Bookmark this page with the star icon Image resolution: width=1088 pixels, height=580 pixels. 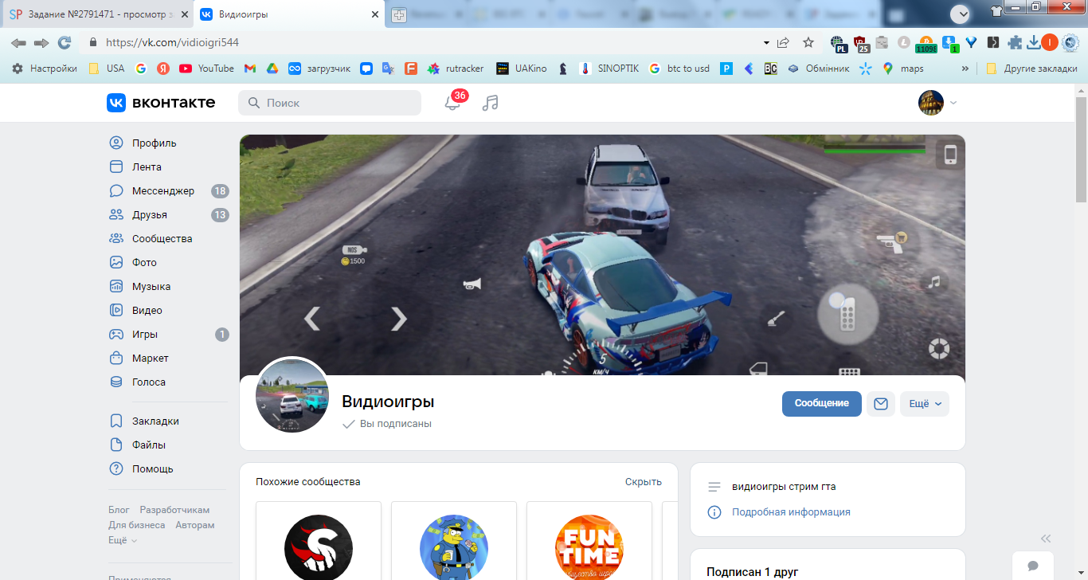(808, 42)
